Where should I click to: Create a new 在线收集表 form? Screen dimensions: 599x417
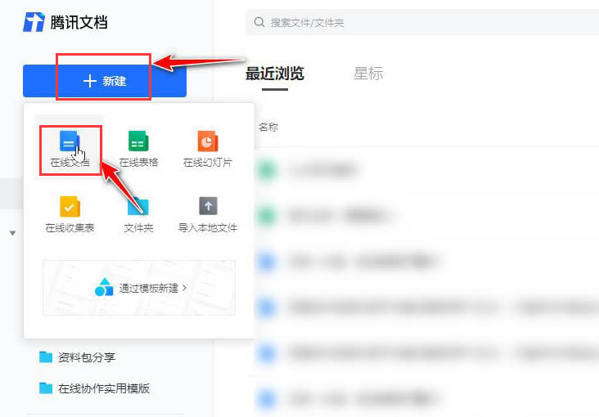pyautogui.click(x=70, y=214)
